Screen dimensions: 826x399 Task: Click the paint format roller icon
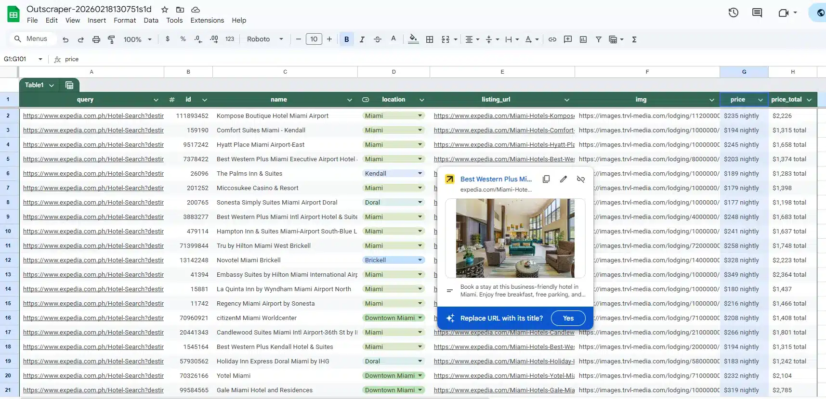click(x=111, y=39)
